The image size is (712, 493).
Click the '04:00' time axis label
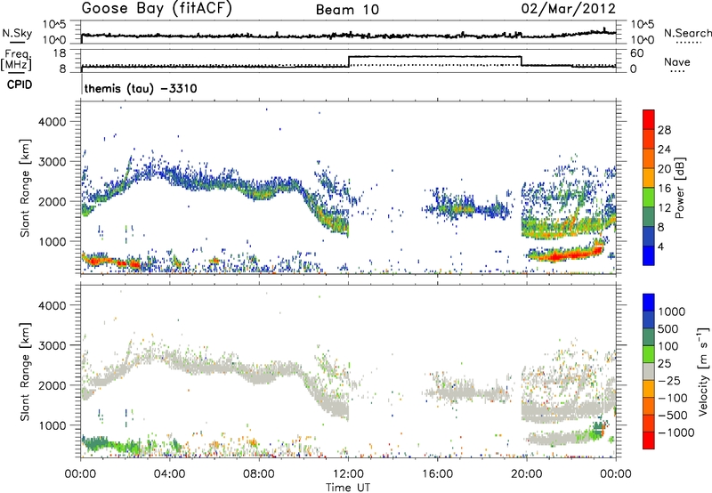(x=169, y=474)
